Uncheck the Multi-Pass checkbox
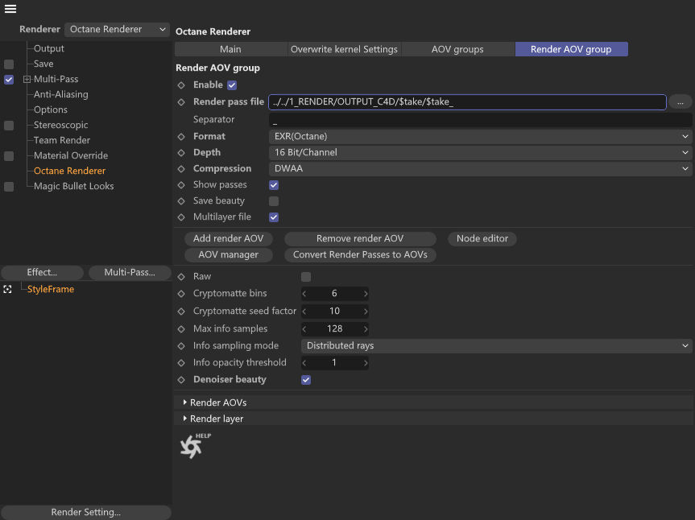695x520 pixels. tap(9, 80)
